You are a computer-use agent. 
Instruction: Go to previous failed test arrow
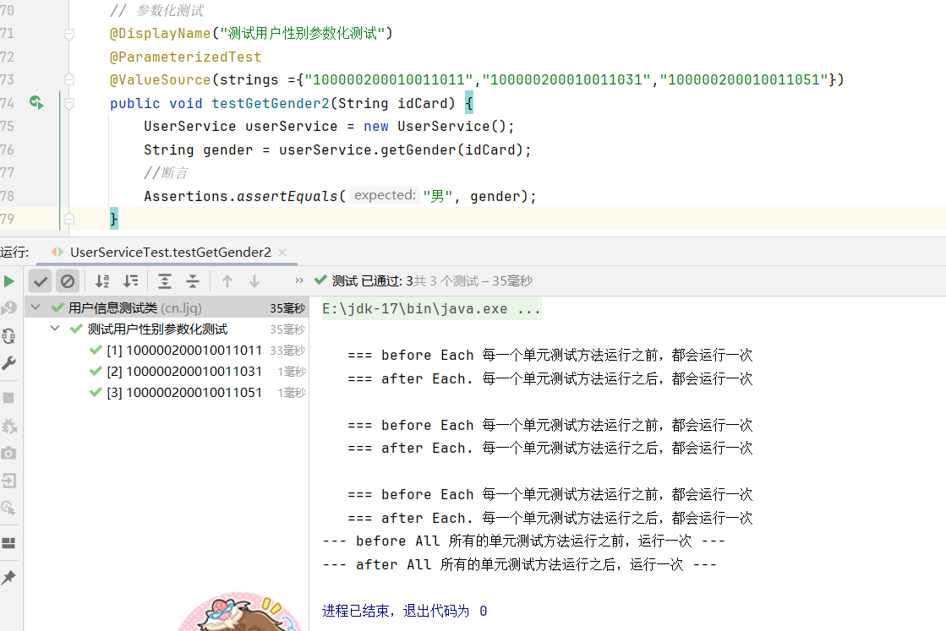coord(227,281)
